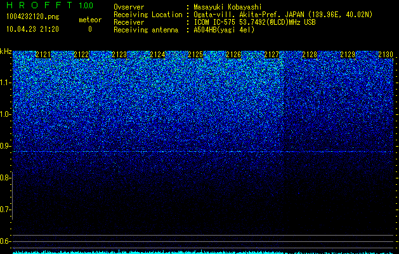The width and height of the screenshot is (399, 254).
Task: Click the 'Ovserver' field label
Action: click(129, 7)
